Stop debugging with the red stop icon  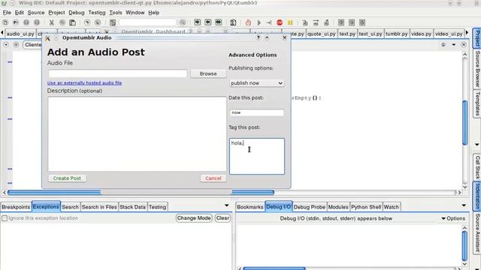pos(280,22)
